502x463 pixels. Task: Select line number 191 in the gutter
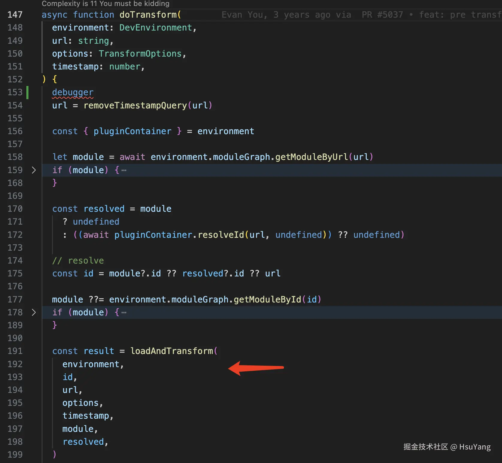[x=15, y=351]
